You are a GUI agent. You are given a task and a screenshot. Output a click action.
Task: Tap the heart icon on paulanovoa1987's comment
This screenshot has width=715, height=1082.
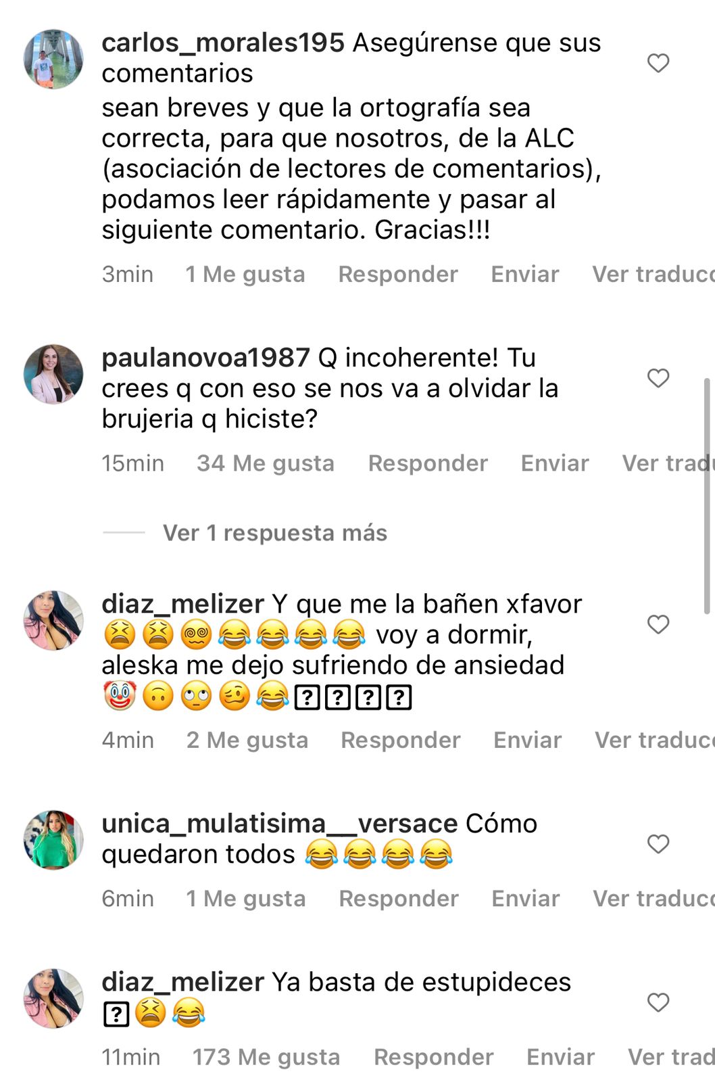pyautogui.click(x=658, y=377)
